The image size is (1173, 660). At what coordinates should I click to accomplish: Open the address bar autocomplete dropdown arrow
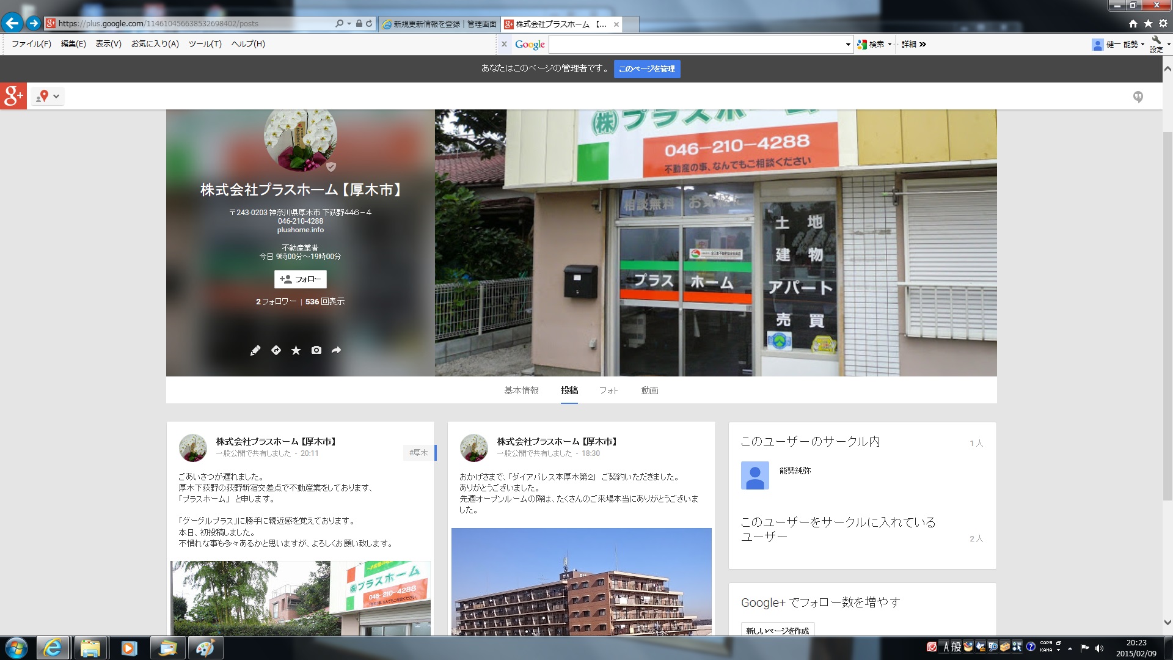pyautogui.click(x=349, y=24)
